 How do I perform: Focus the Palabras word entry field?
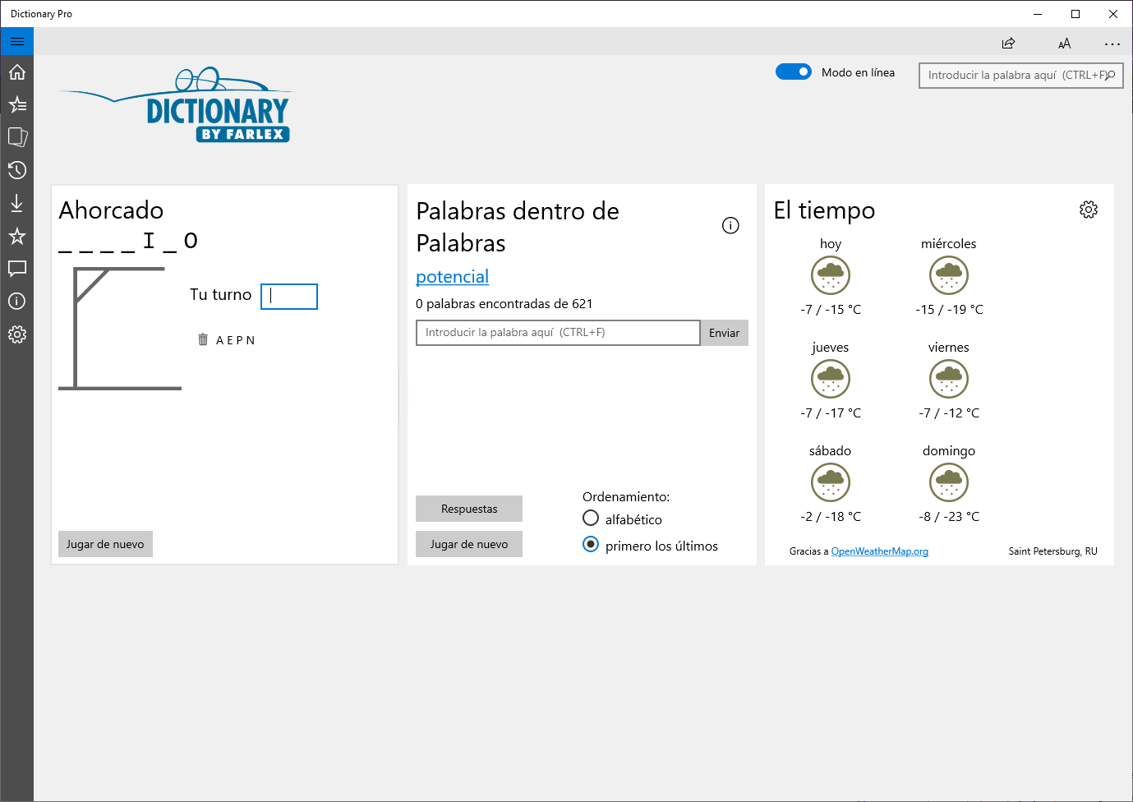tap(558, 333)
